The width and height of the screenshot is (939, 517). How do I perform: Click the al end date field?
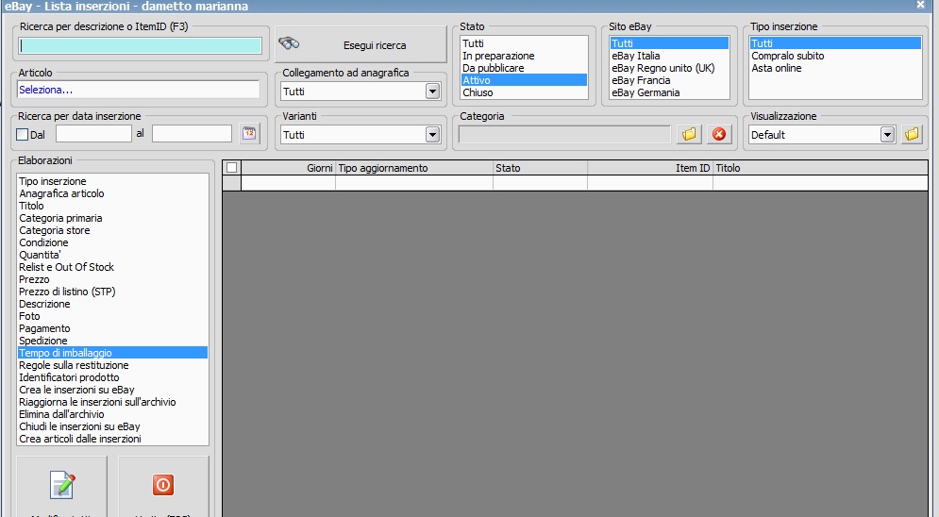click(x=192, y=133)
